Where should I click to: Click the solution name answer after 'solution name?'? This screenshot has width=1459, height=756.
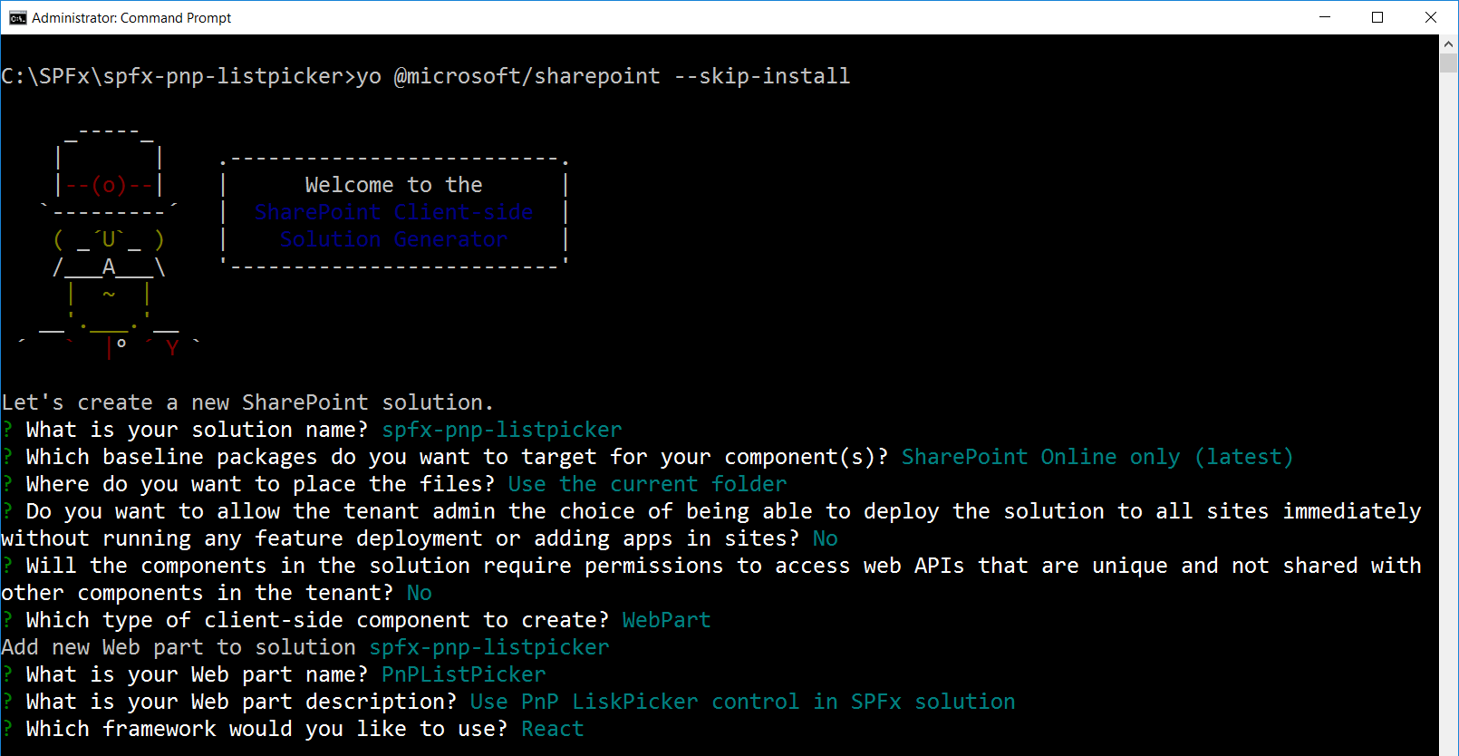point(501,430)
